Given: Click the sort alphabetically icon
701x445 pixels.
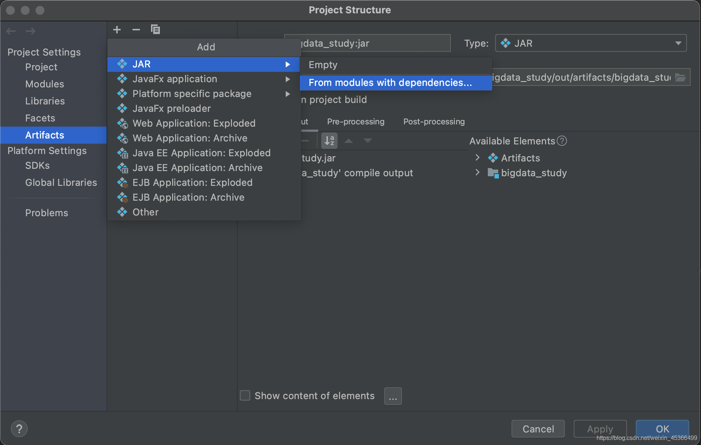Looking at the screenshot, I should [329, 141].
